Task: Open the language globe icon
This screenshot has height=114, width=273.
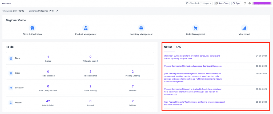Action: coord(250,3)
